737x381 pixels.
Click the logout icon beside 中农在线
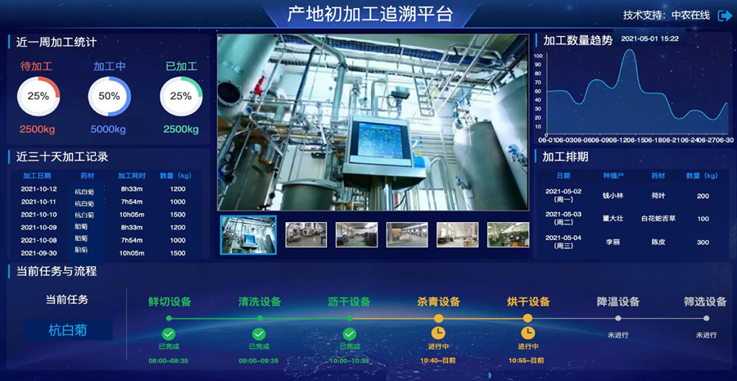pos(725,16)
